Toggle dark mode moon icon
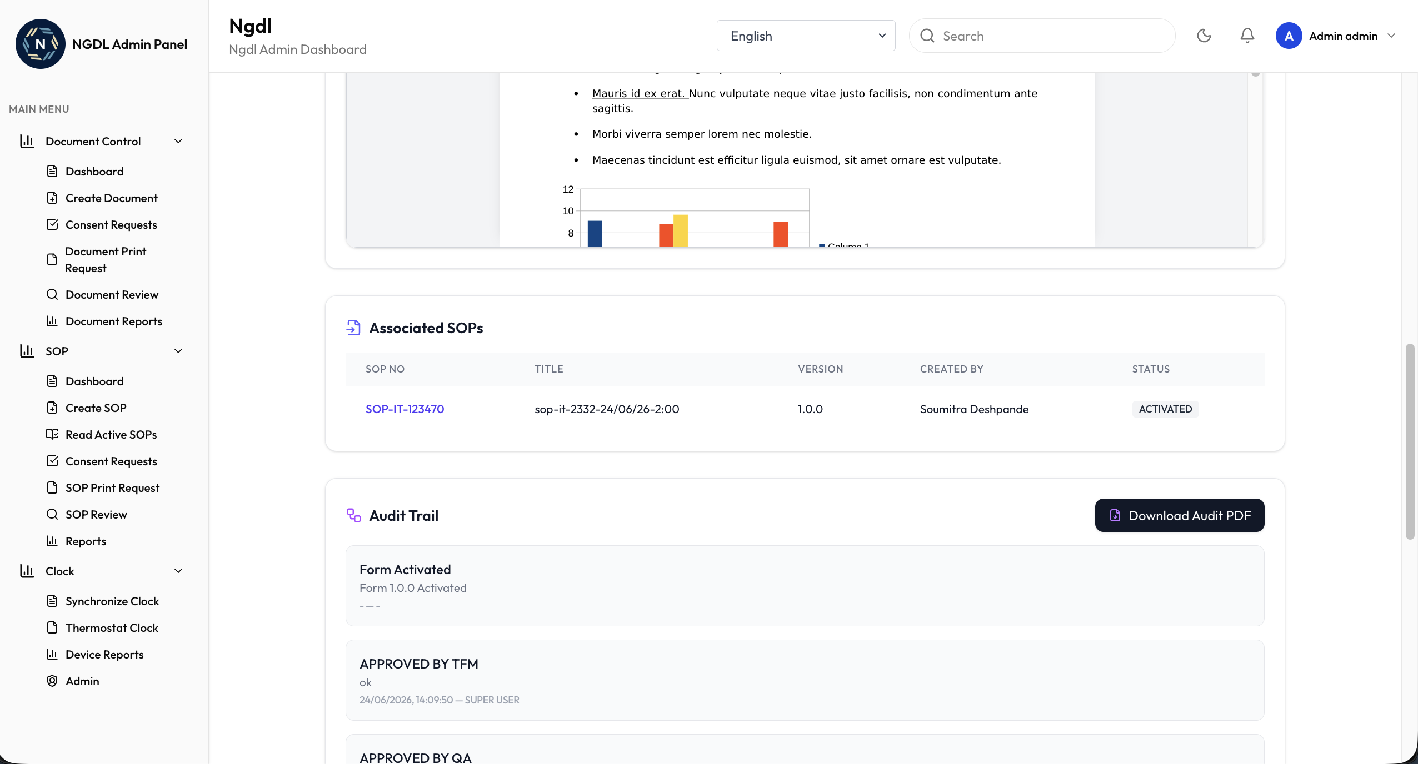 click(x=1204, y=36)
